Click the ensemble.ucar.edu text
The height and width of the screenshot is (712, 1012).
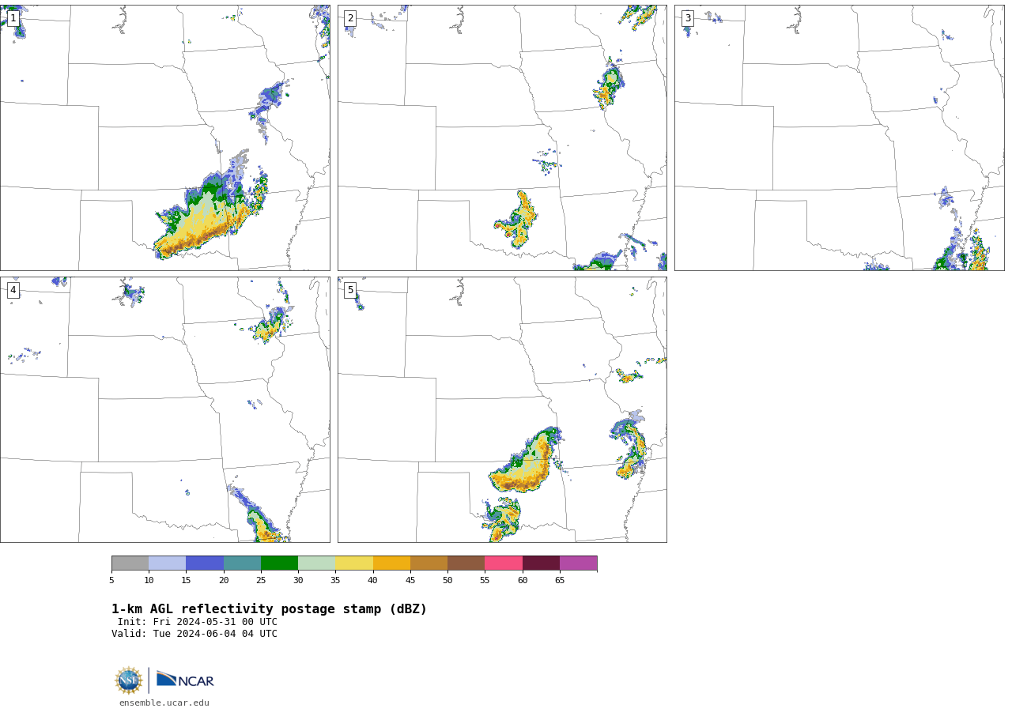(x=164, y=703)
